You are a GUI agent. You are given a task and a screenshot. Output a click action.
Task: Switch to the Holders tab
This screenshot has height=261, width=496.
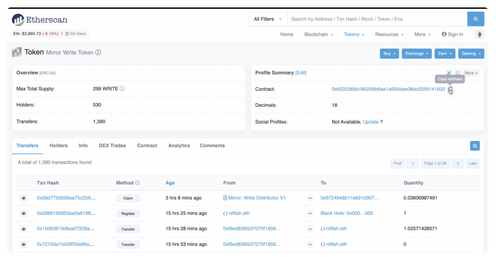click(58, 146)
